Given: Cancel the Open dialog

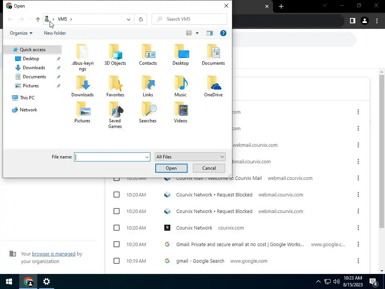Looking at the screenshot, I should 209,168.
